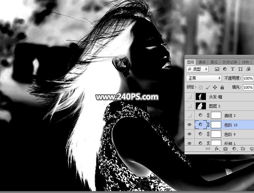Show the 曲线 3 layer visibility
The height and width of the screenshot is (193, 254).
189,115
